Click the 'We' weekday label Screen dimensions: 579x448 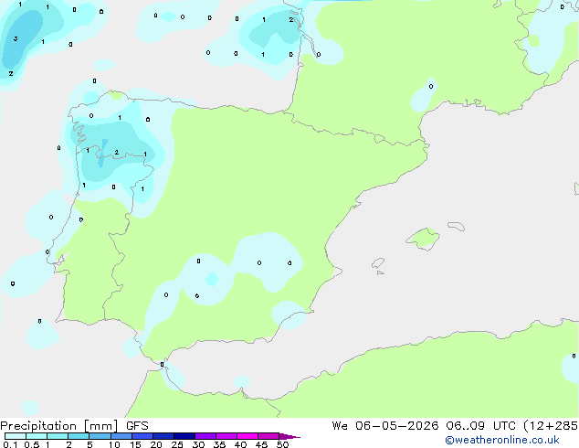pos(340,426)
